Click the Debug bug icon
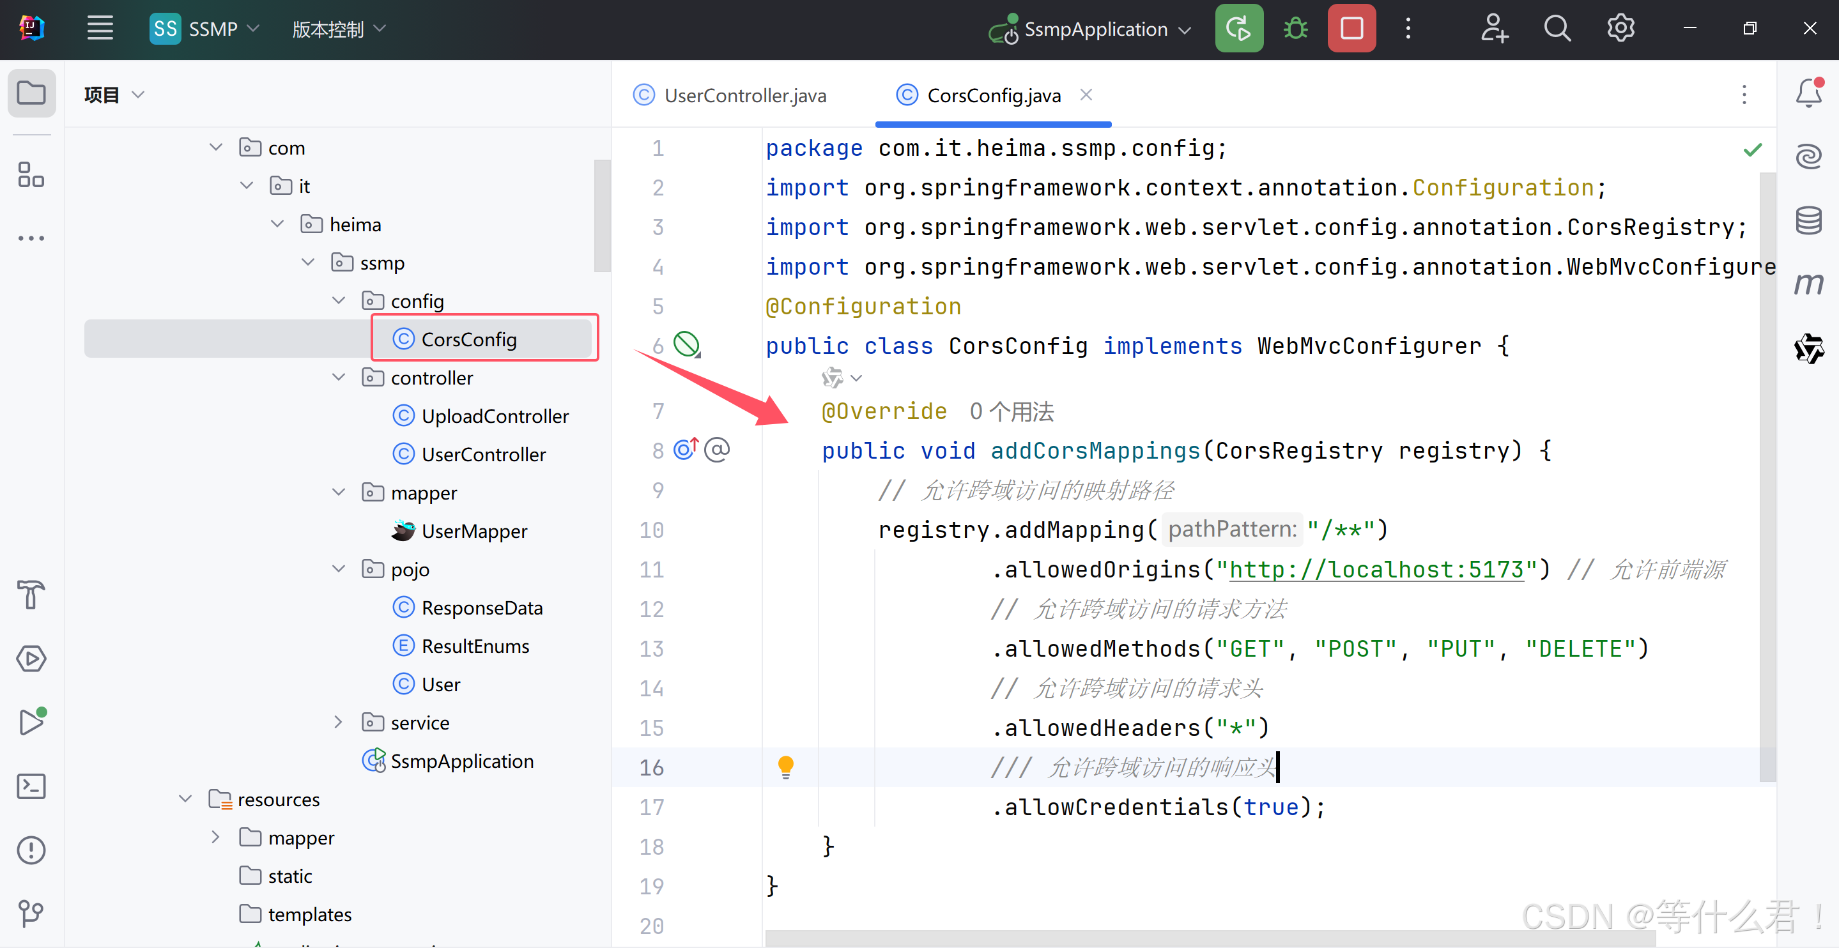This screenshot has width=1839, height=948. pos(1295,29)
